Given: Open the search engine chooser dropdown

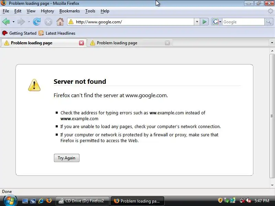Looking at the screenshot, I should 217,22.
